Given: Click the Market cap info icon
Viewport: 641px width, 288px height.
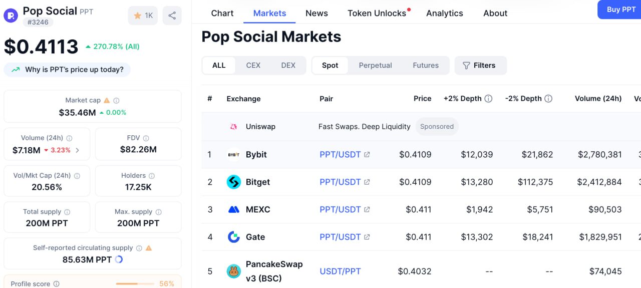Looking at the screenshot, I should point(116,100).
